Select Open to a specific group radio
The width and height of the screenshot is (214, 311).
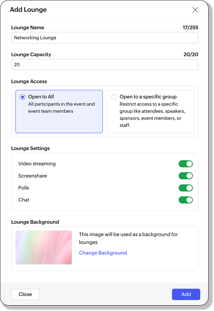click(x=114, y=97)
